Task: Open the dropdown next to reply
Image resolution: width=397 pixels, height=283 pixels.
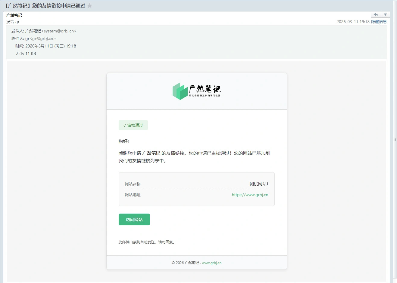Action: point(385,15)
